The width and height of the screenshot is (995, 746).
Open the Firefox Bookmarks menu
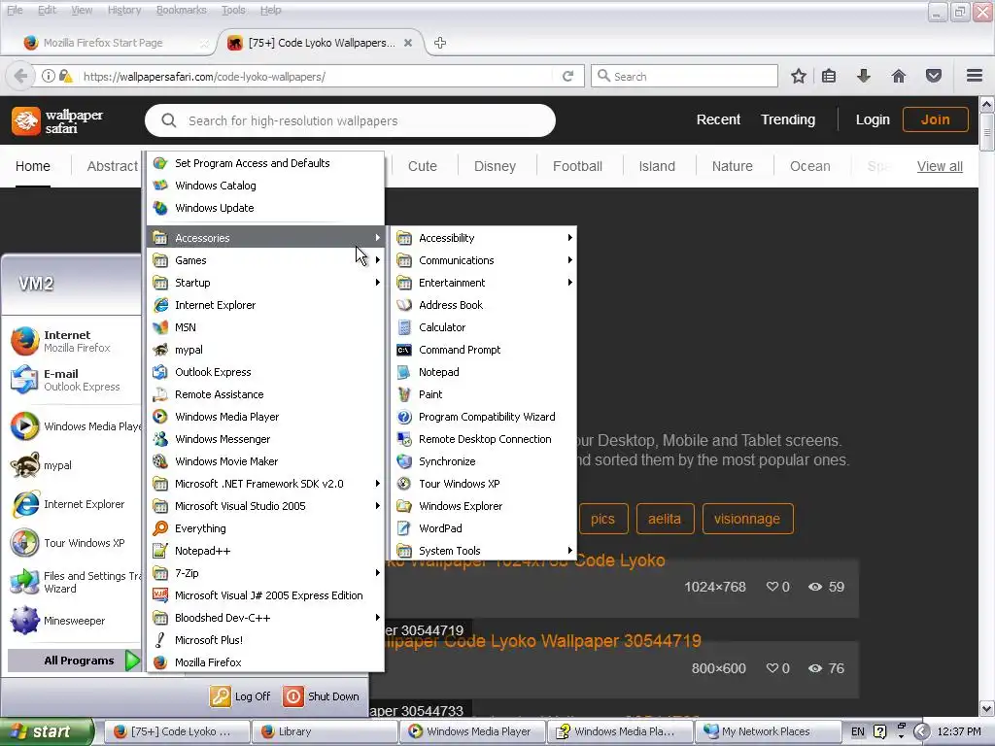[182, 10]
